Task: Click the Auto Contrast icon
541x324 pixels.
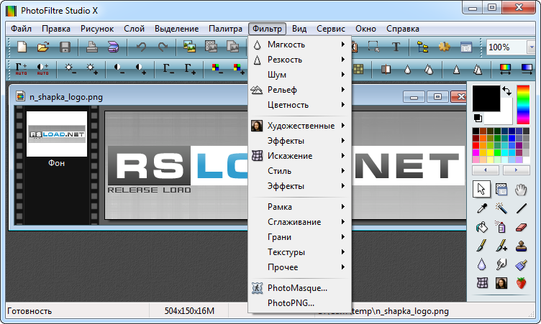Action: (x=42, y=68)
